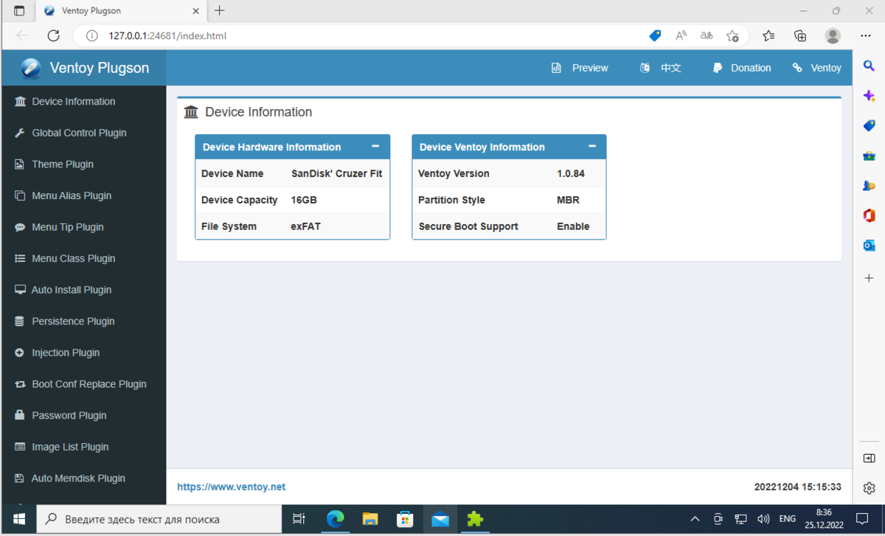The width and height of the screenshot is (885, 536).
Task: Click the Ventoy Plugson logo icon
Action: point(31,68)
